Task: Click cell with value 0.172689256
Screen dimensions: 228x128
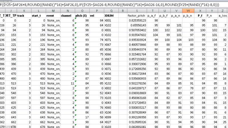Action: [x=137, y=69]
